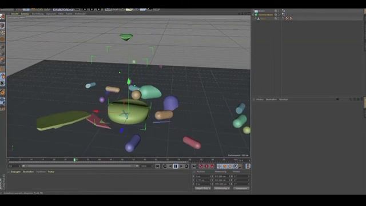Toggle the Viewport Solo icon

click(2, 84)
